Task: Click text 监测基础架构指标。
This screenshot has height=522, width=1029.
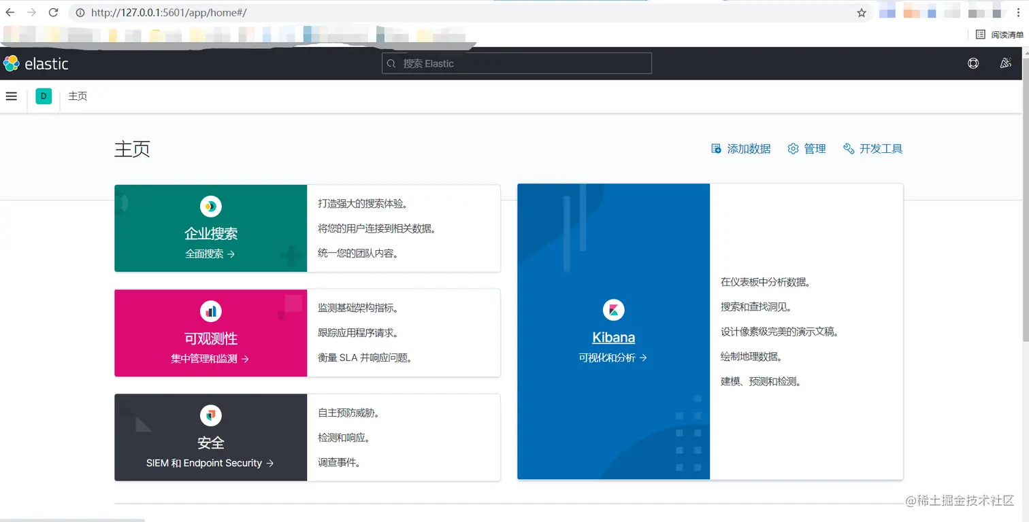Action: [358, 308]
